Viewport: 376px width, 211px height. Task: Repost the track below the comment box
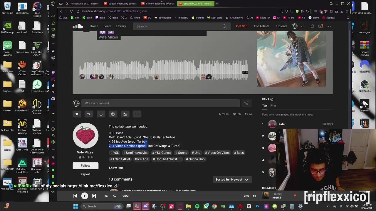89,114
